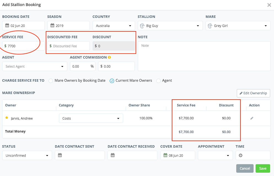Click the Discounted Fee input field
This screenshot has width=274, height=176.
pyautogui.click(x=68, y=46)
